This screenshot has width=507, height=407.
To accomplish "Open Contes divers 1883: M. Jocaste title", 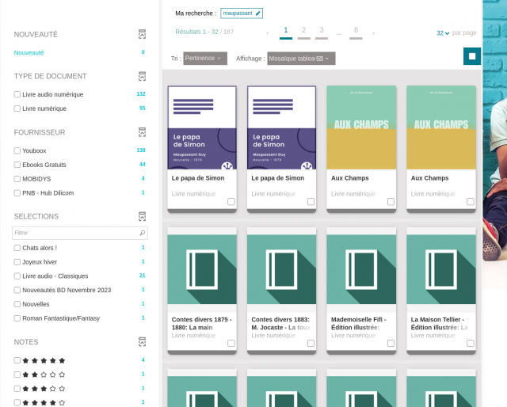I will [280, 323].
